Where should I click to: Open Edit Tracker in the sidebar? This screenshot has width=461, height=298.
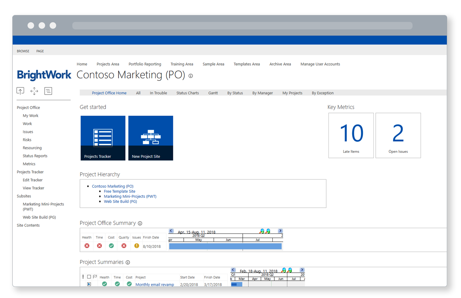(x=33, y=180)
